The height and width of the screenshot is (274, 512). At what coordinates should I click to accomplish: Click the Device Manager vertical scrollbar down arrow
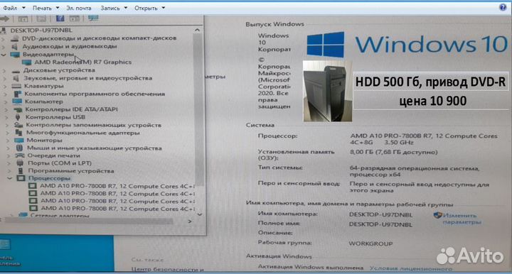point(200,214)
